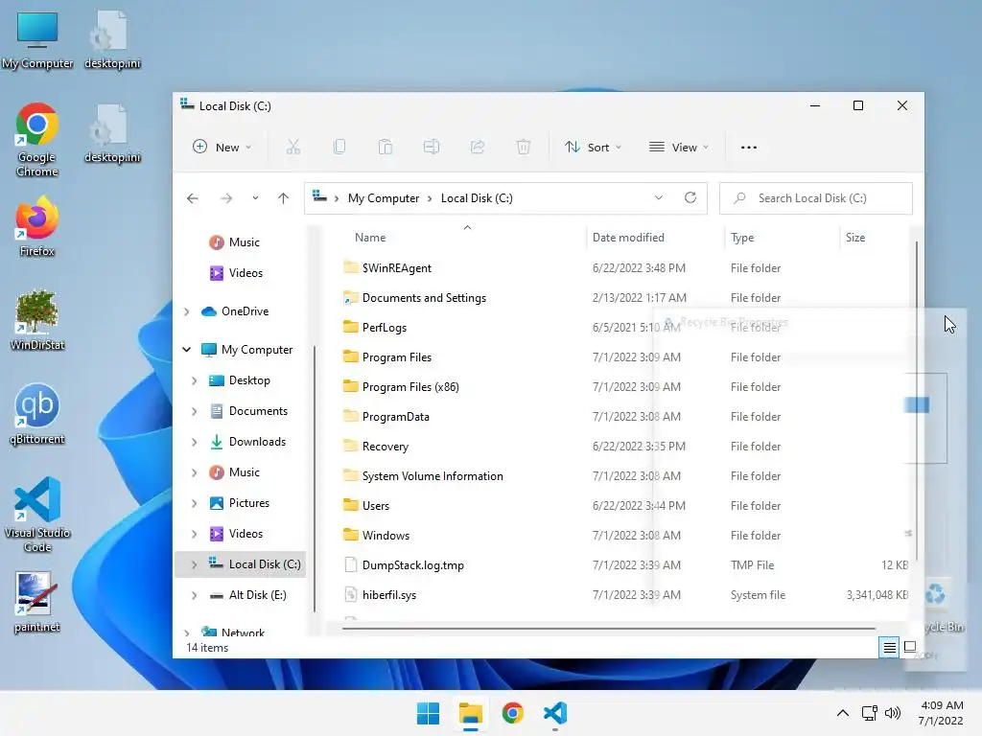Image resolution: width=982 pixels, height=736 pixels.
Task: Open the Windows Start menu
Action: point(428,713)
